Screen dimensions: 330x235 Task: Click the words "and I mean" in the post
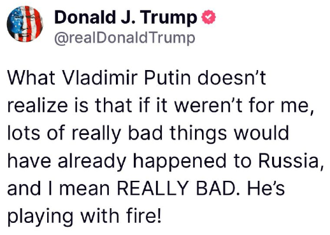tap(59, 188)
